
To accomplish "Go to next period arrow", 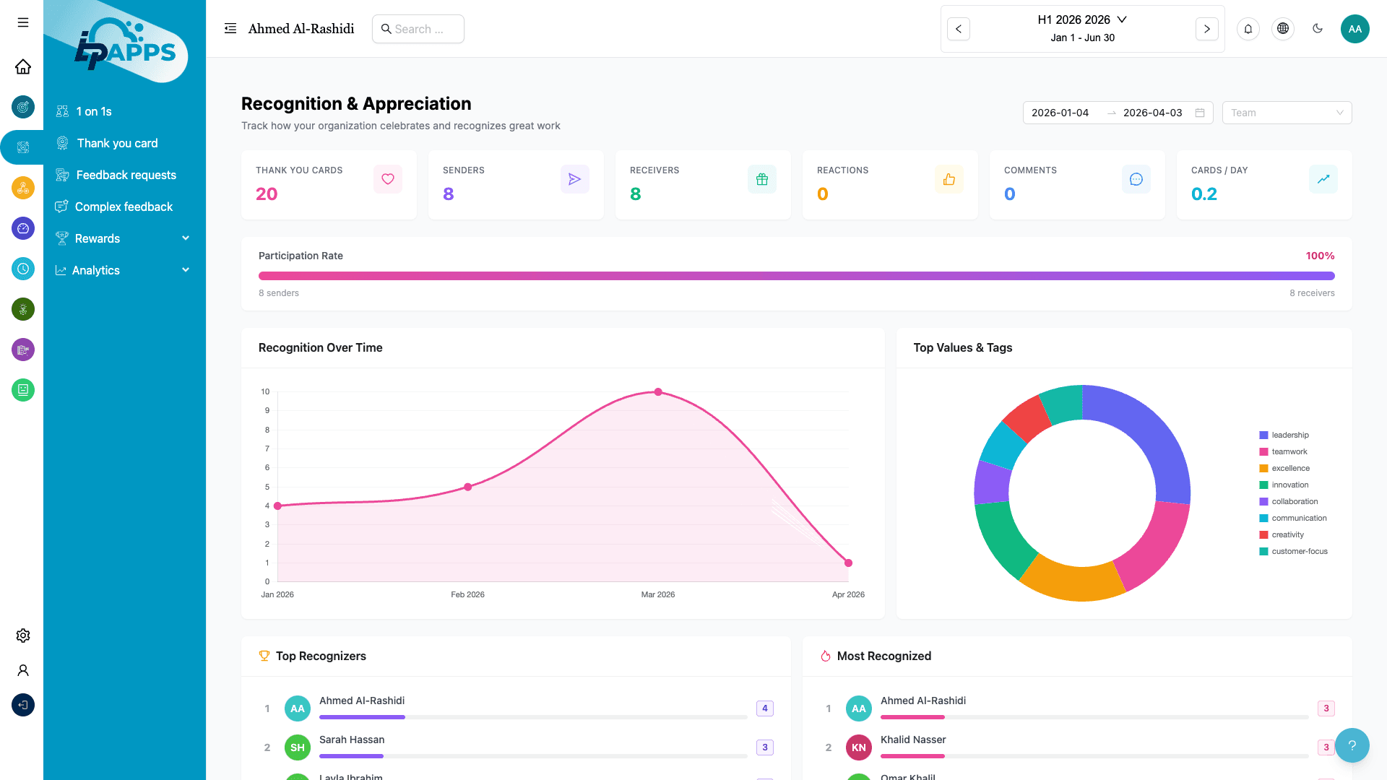I will (x=1207, y=29).
